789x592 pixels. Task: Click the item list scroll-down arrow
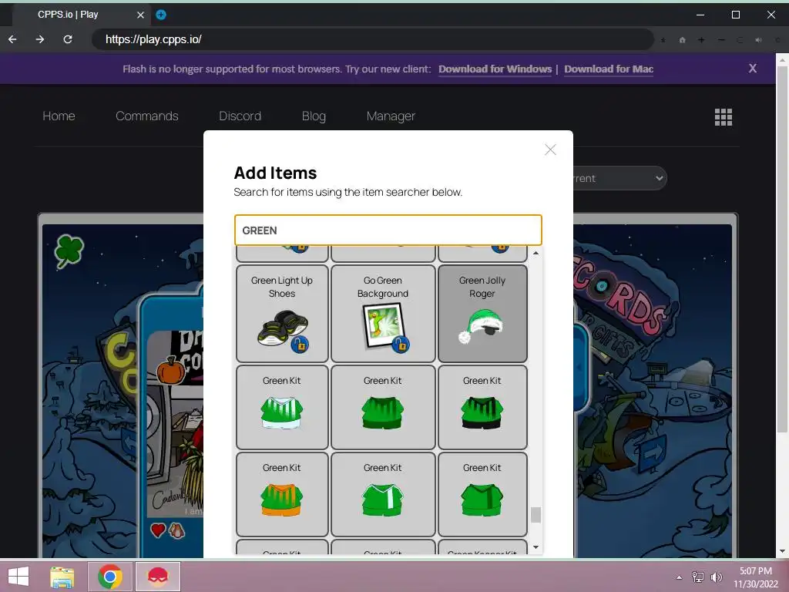pyautogui.click(x=536, y=547)
